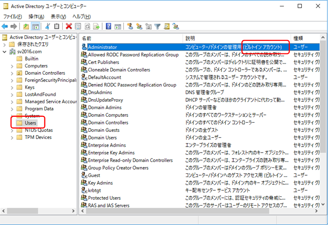
Task: Expand the Keys container
Action: [x=12, y=87]
